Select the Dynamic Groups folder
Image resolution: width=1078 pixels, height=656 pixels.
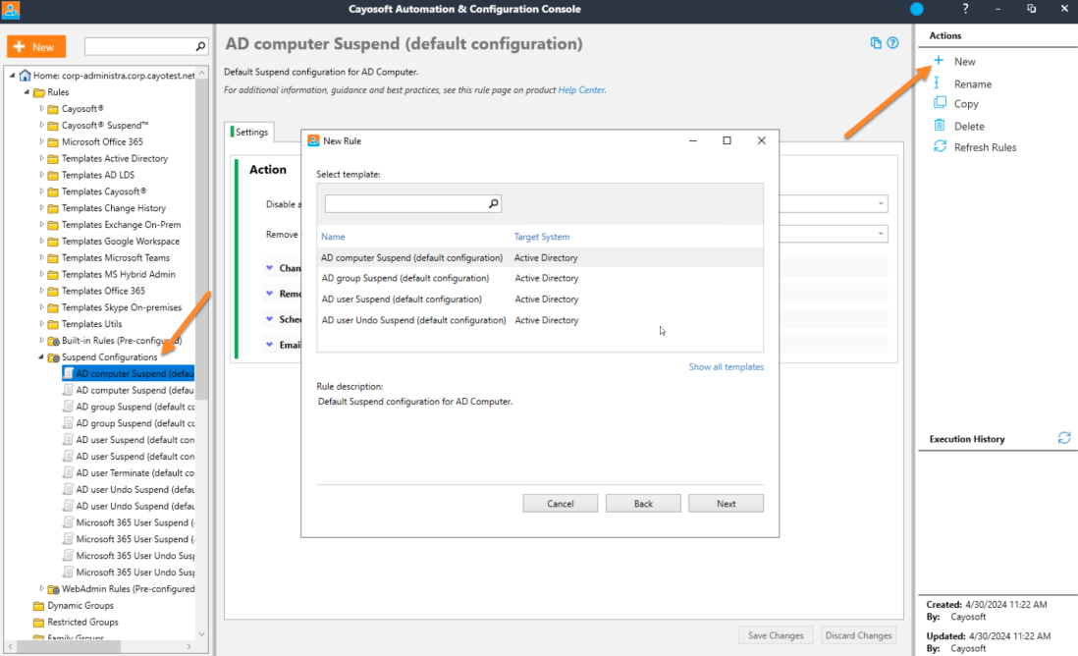(81, 606)
